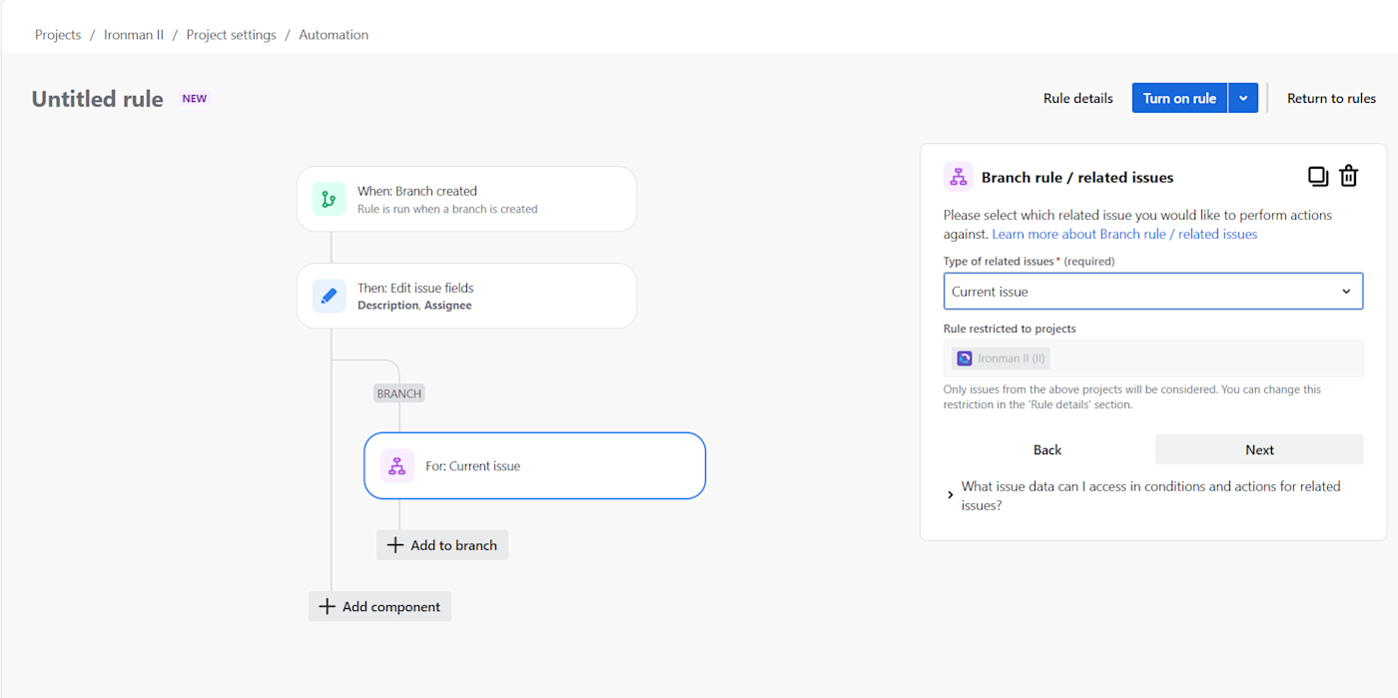Click the purple branch icon on For: Current issue
Image resolution: width=1398 pixels, height=698 pixels.
tap(397, 465)
